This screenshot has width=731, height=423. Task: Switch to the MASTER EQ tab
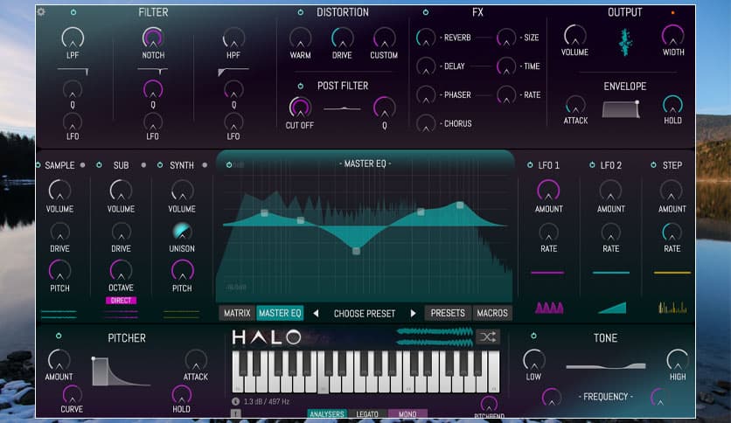pos(280,313)
